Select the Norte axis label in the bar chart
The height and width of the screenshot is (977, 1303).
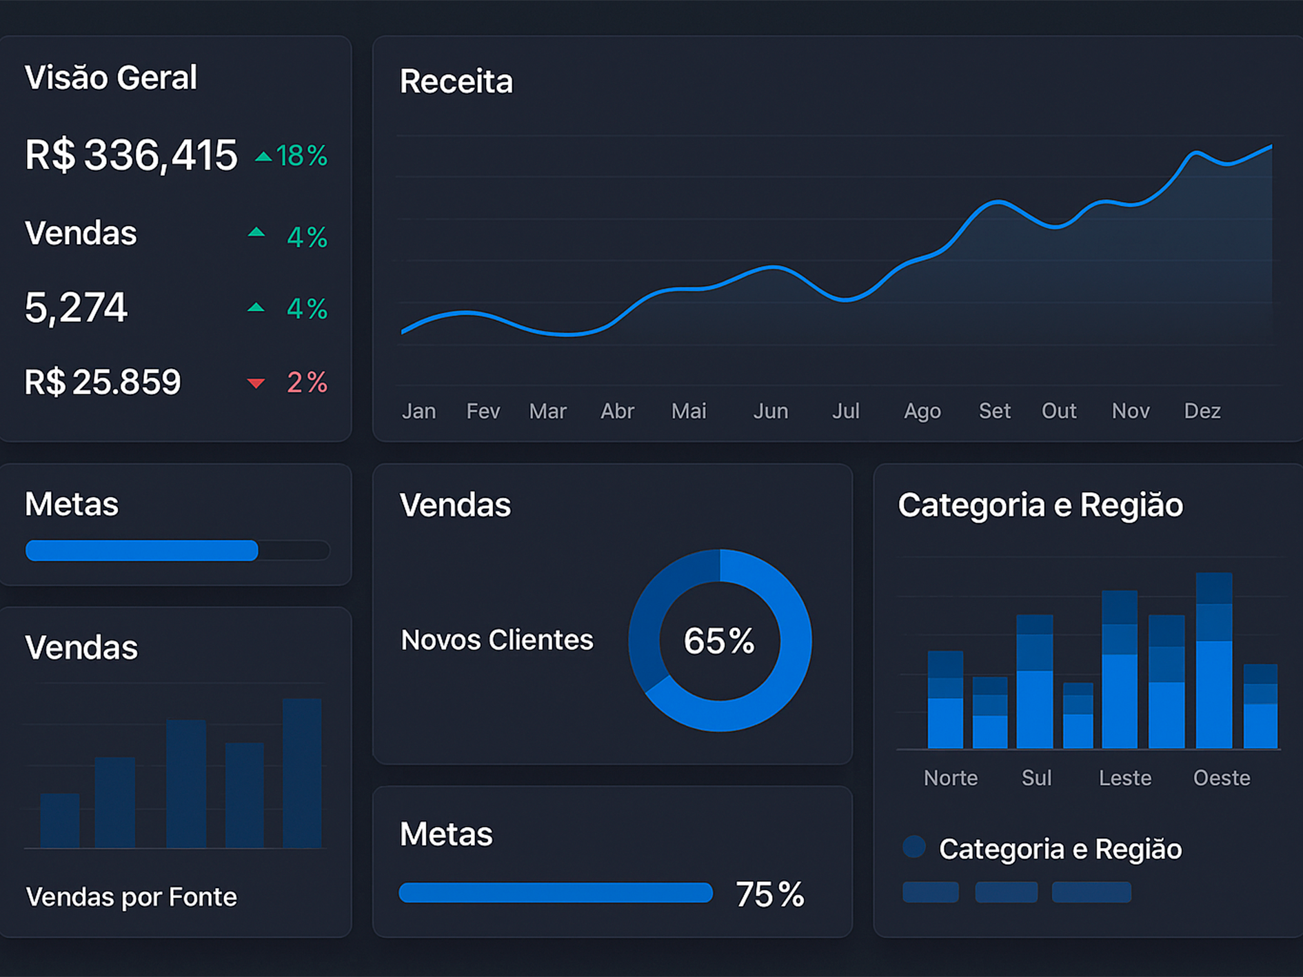[x=951, y=778]
